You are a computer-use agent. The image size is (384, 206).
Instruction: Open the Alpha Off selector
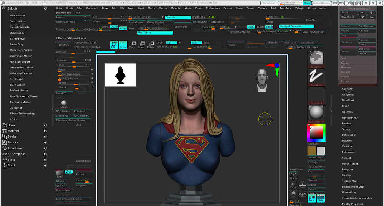pyautogui.click(x=316, y=96)
